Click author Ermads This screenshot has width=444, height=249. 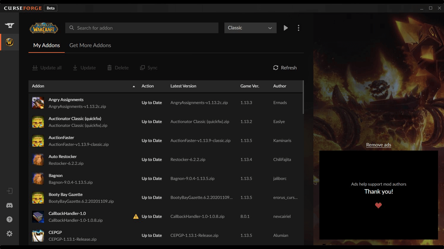pos(280,103)
